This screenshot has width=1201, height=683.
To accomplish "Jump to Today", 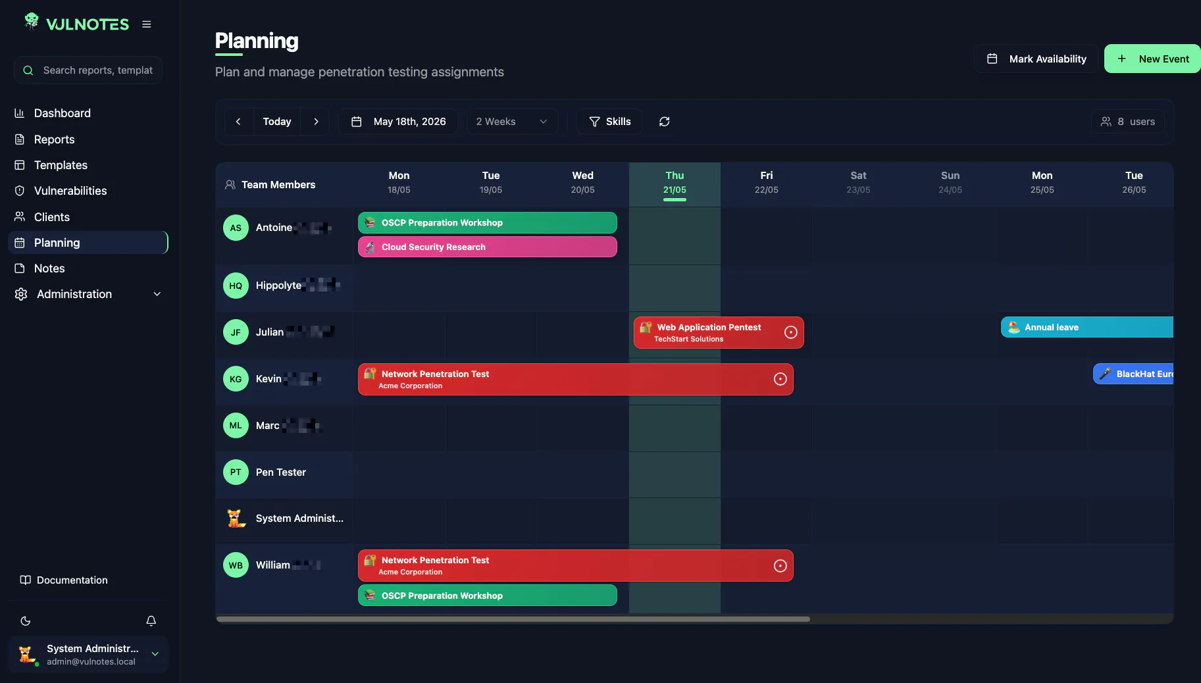I will (277, 122).
